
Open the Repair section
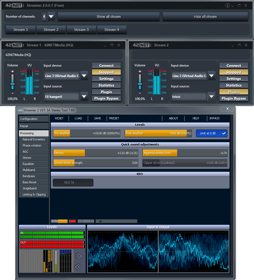tap(34, 126)
